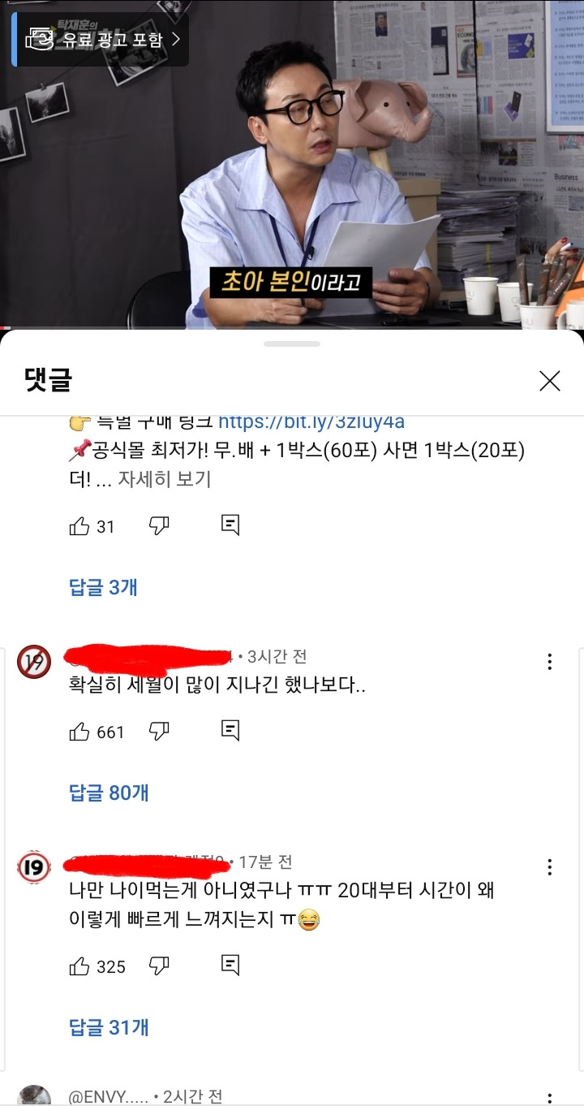Open profile avatar of 17분 전 commenter
584x1106 pixels.
34,866
